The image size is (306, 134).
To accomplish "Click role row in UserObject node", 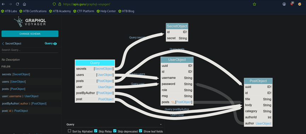I will click(x=177, y=90).
